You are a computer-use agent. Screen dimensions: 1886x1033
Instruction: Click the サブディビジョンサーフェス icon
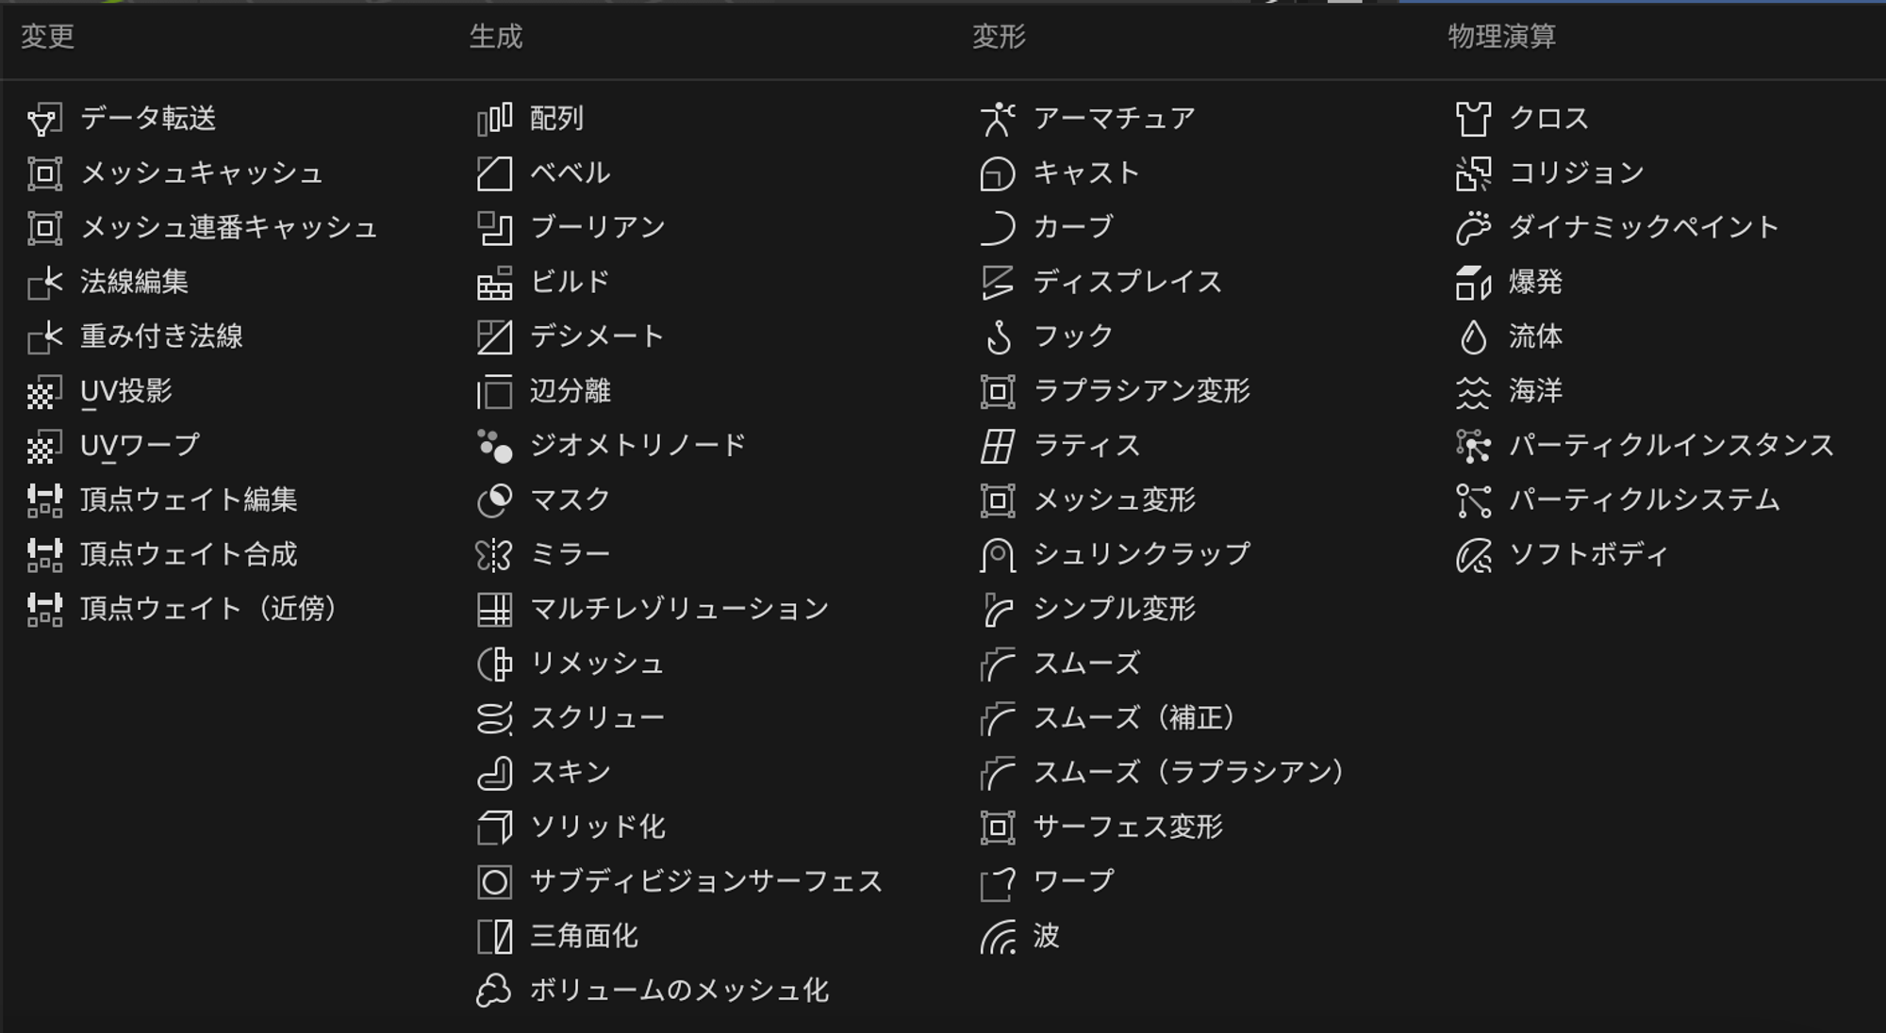[x=494, y=882]
